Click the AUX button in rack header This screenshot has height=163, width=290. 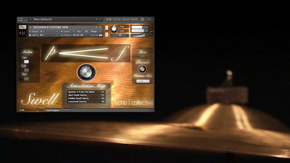(149, 19)
